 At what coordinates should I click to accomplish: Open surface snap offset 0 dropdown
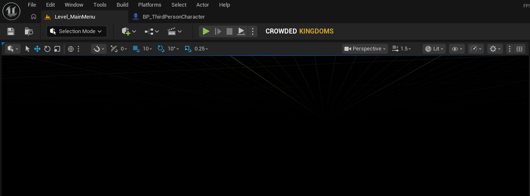pos(124,49)
